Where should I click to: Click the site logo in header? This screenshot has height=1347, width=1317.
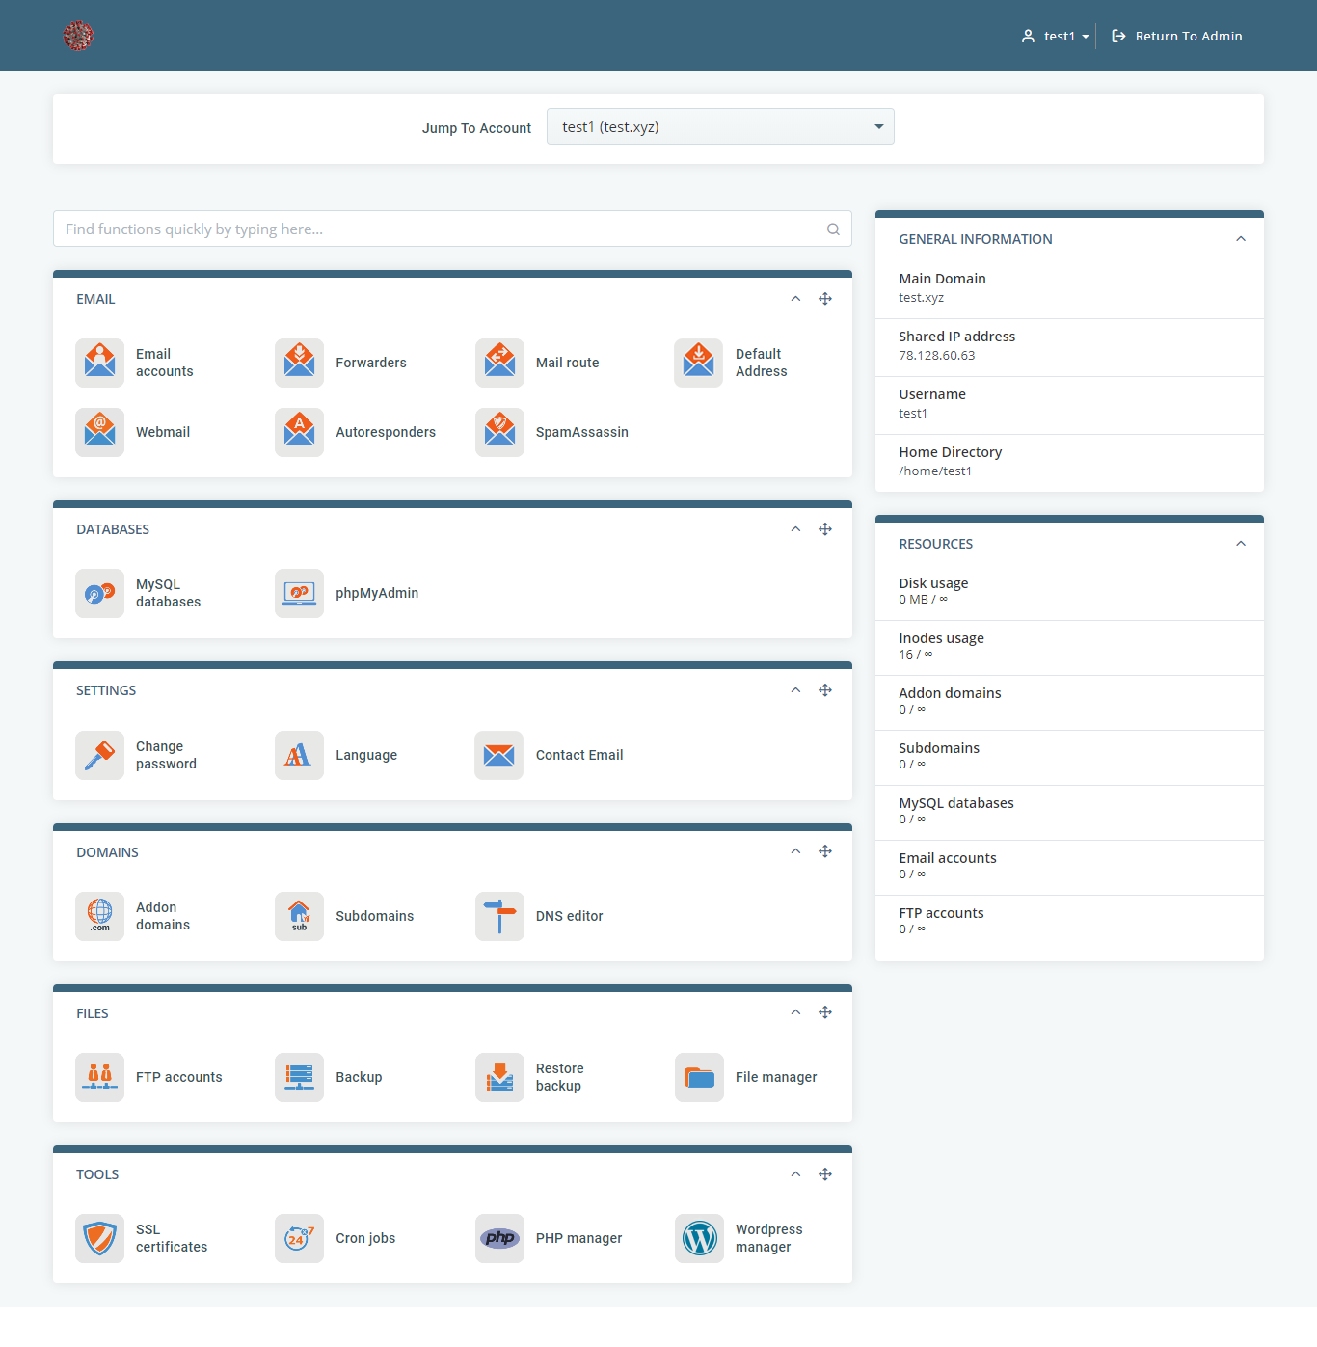tap(78, 36)
